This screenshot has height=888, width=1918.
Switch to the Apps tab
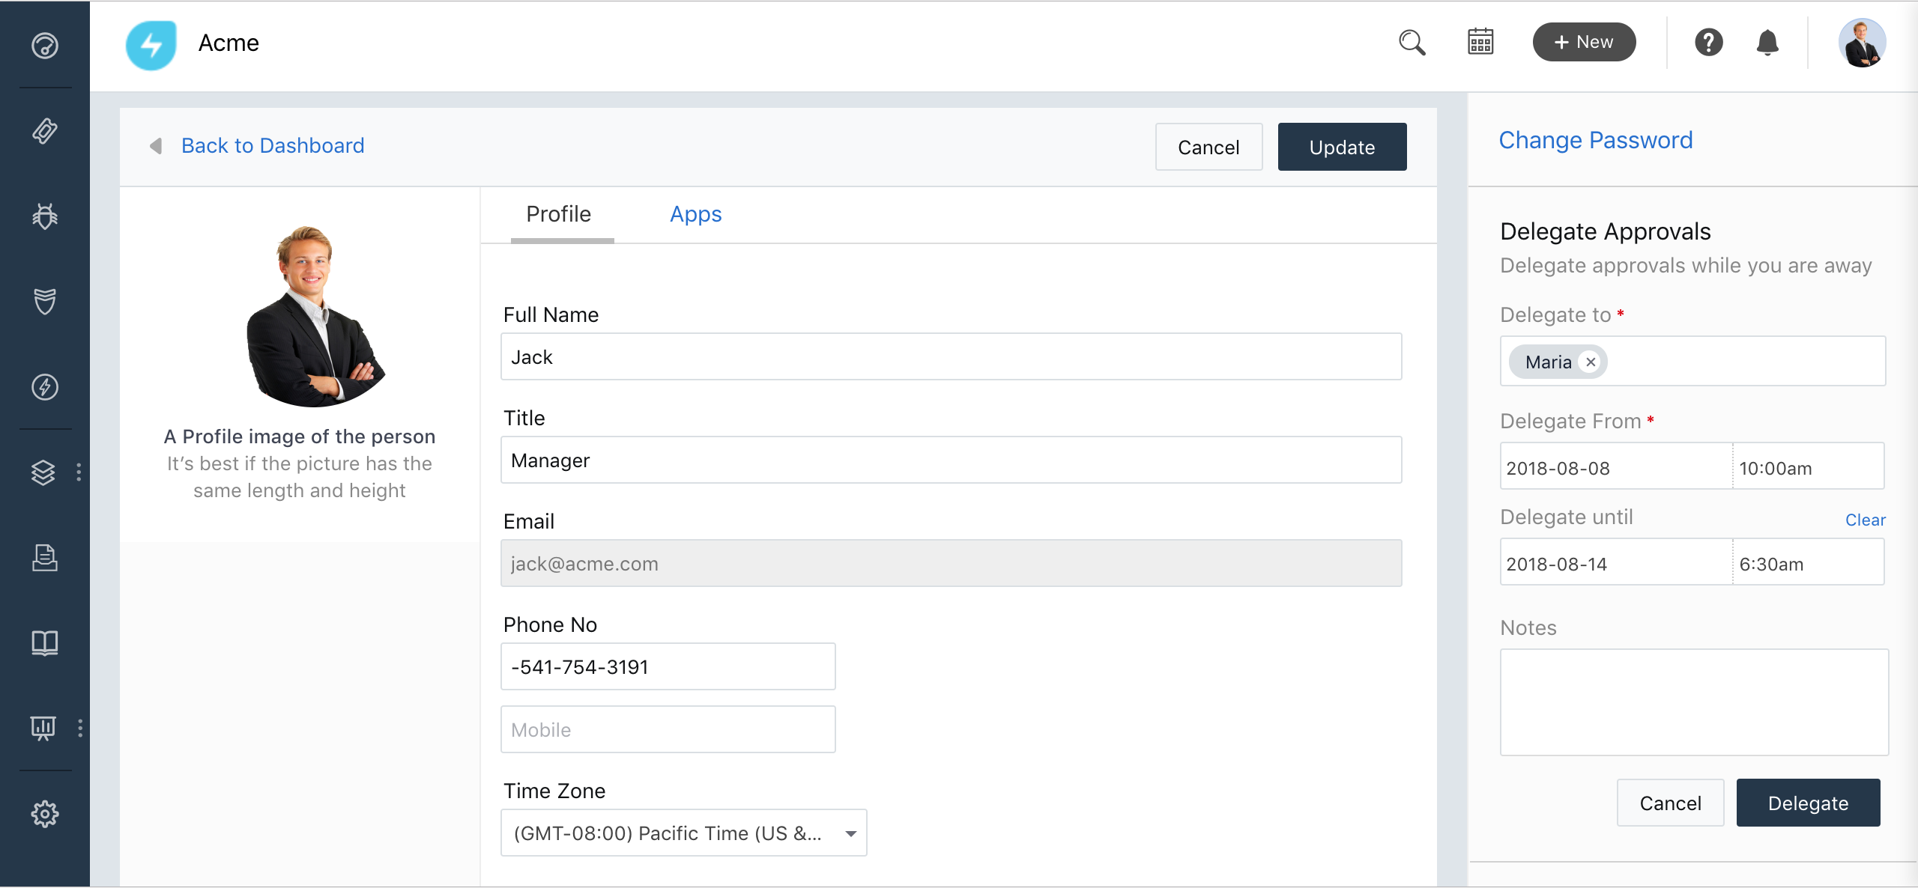[695, 215]
